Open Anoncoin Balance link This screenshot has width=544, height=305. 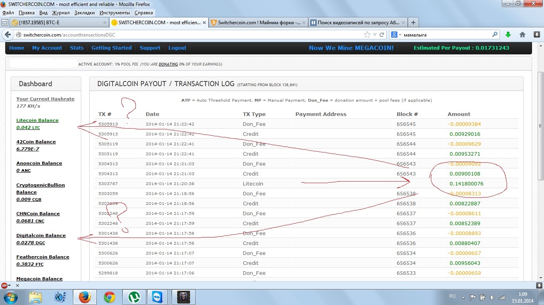point(39,163)
